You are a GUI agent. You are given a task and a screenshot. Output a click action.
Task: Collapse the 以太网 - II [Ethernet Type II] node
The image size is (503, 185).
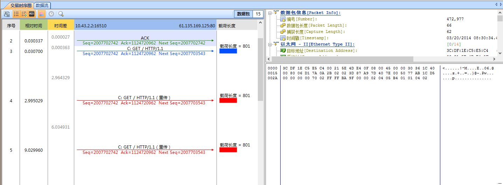[x=269, y=44]
